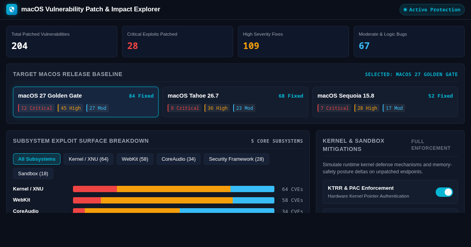Click the 64 CVEs value
Screen dimensions: 471x247
(x=292, y=189)
